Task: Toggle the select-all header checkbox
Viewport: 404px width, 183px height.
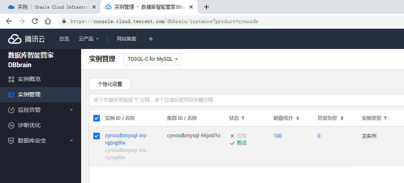Action: click(x=97, y=118)
